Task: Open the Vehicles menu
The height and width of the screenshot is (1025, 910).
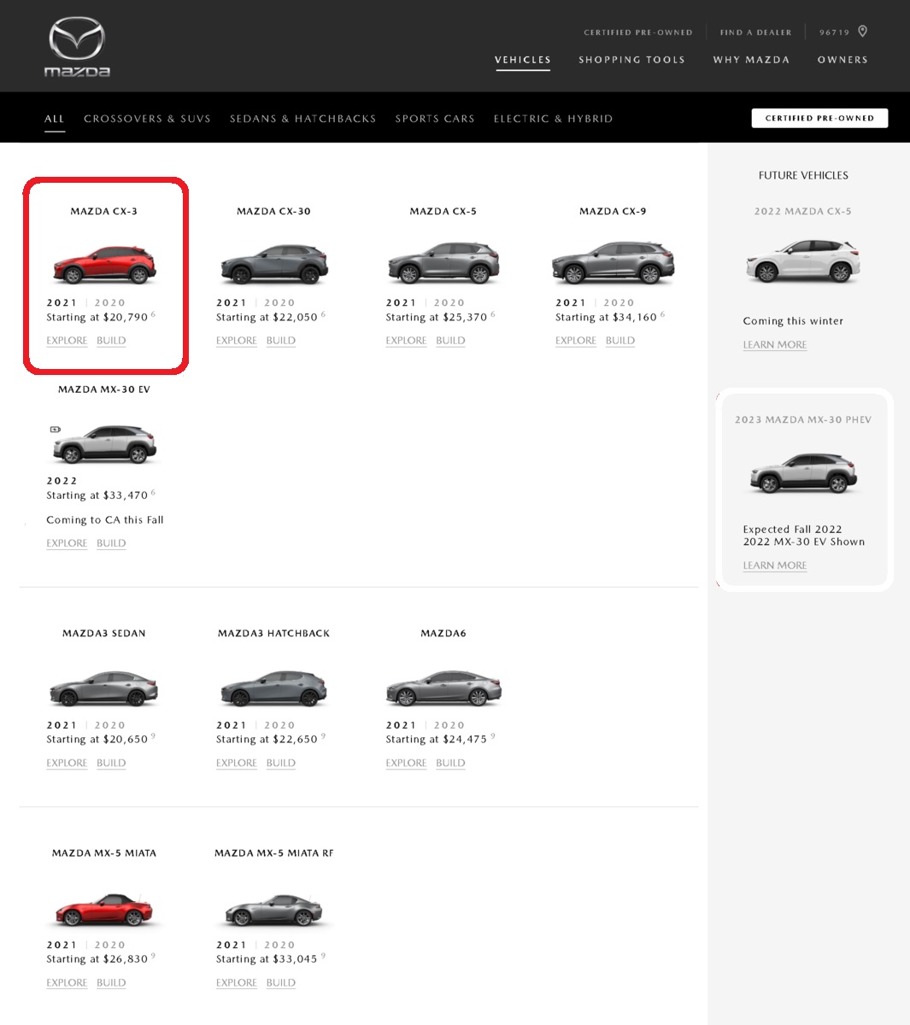Action: click(523, 60)
